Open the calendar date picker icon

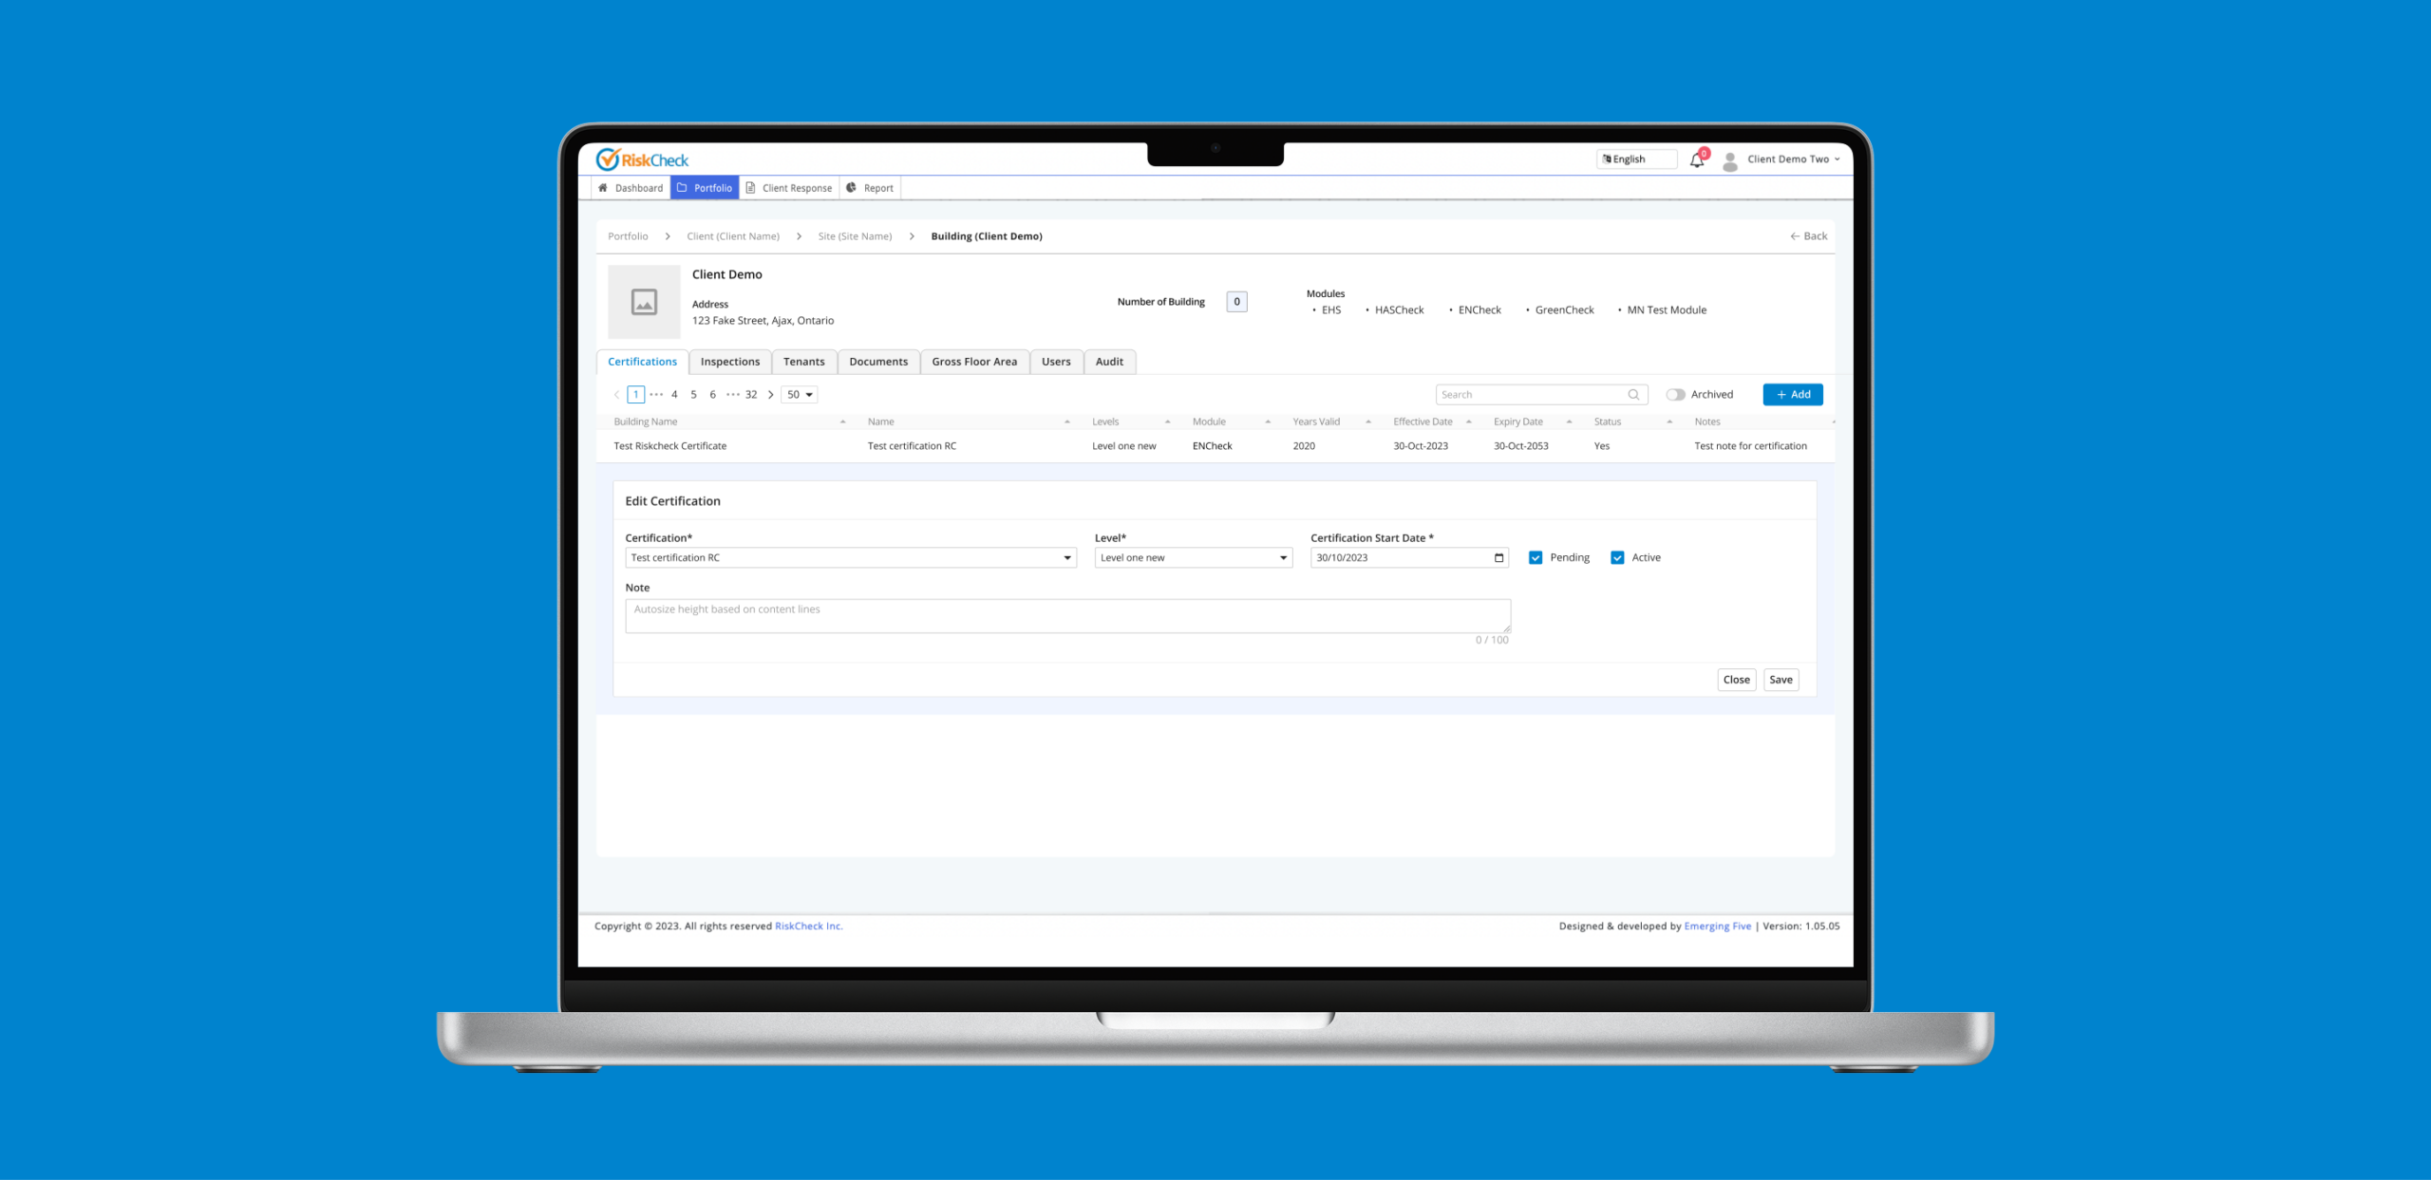(x=1498, y=557)
